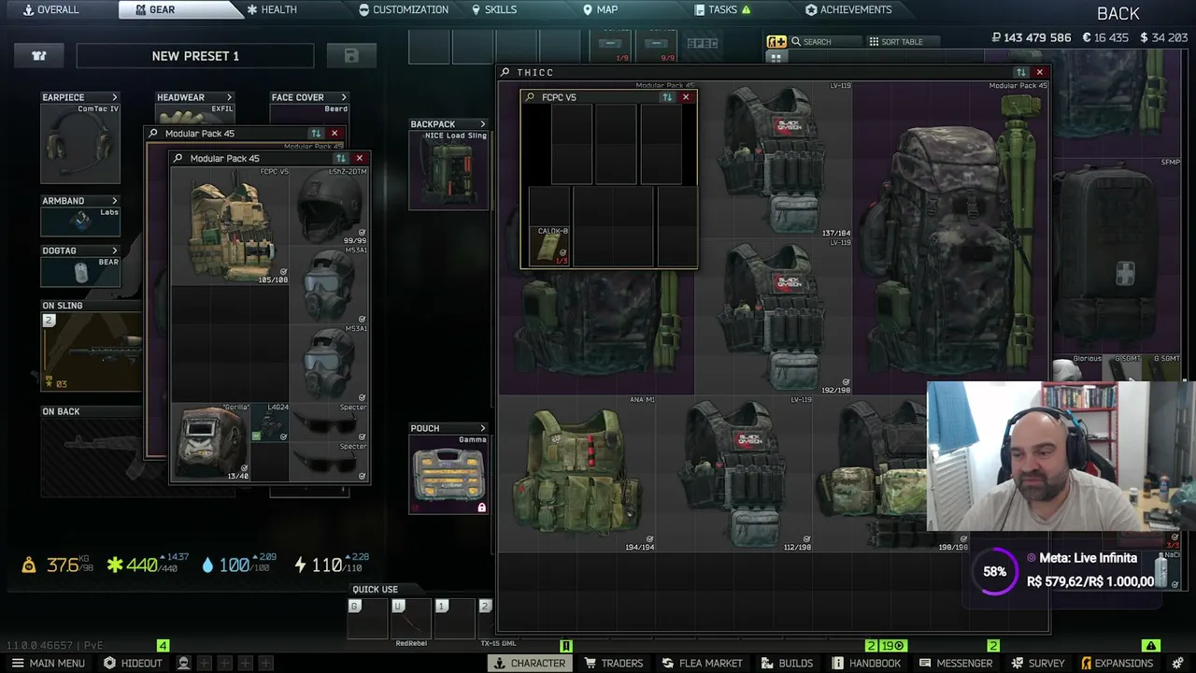Sort the FCPC V5 container window
The image size is (1196, 673).
(666, 97)
